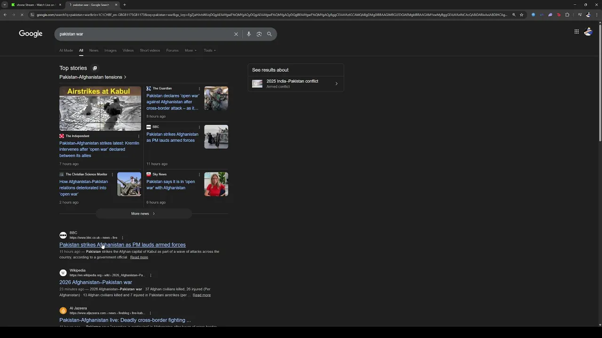Open the media controls toolbar icon
This screenshot has height=338, width=602.
(x=579, y=15)
